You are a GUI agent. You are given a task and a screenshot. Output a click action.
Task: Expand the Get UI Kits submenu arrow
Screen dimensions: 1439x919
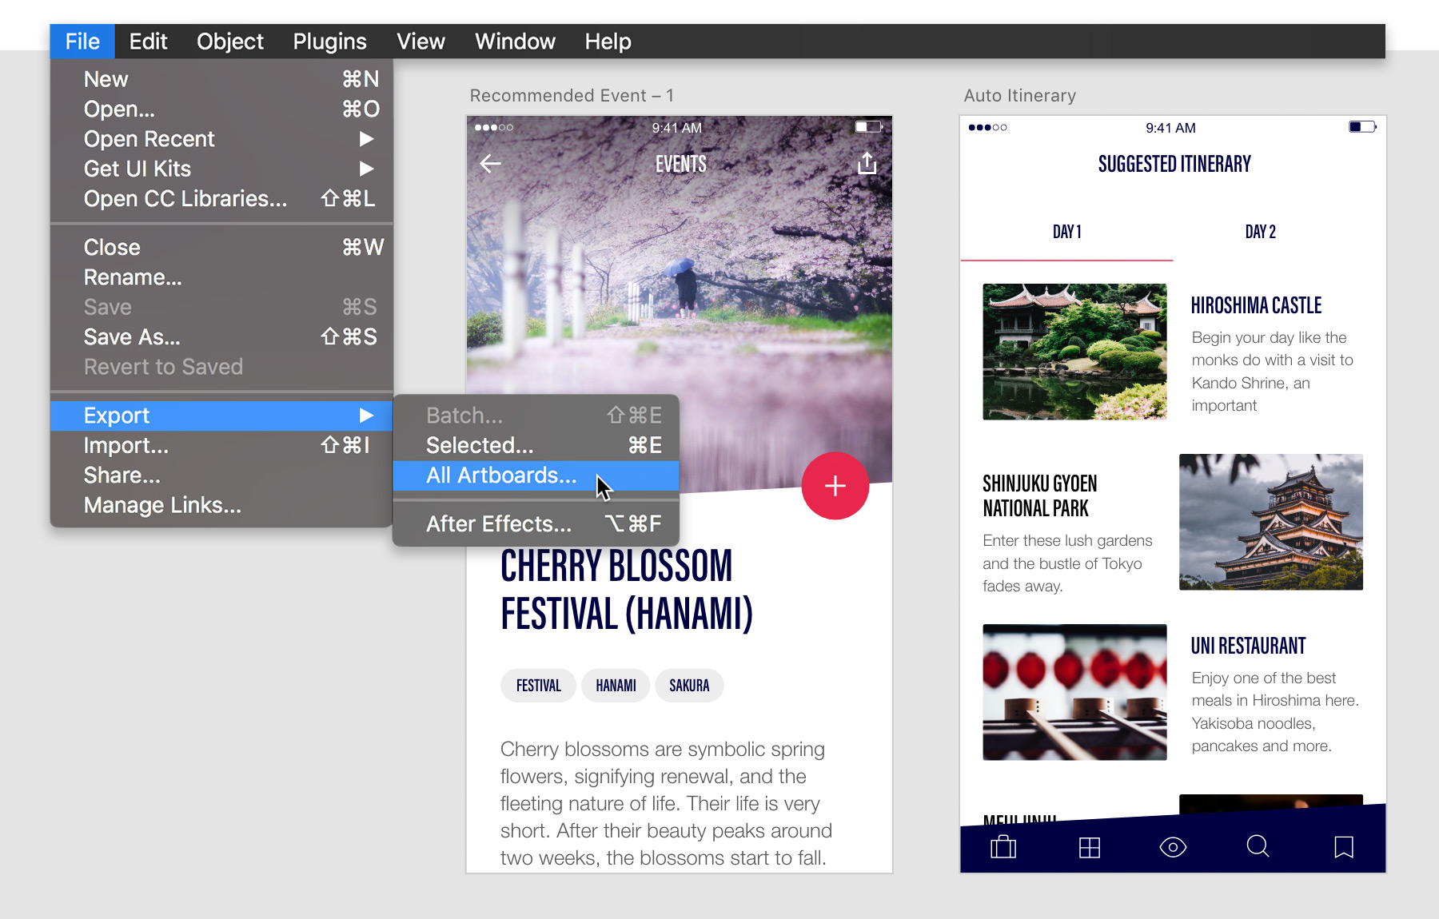point(366,169)
